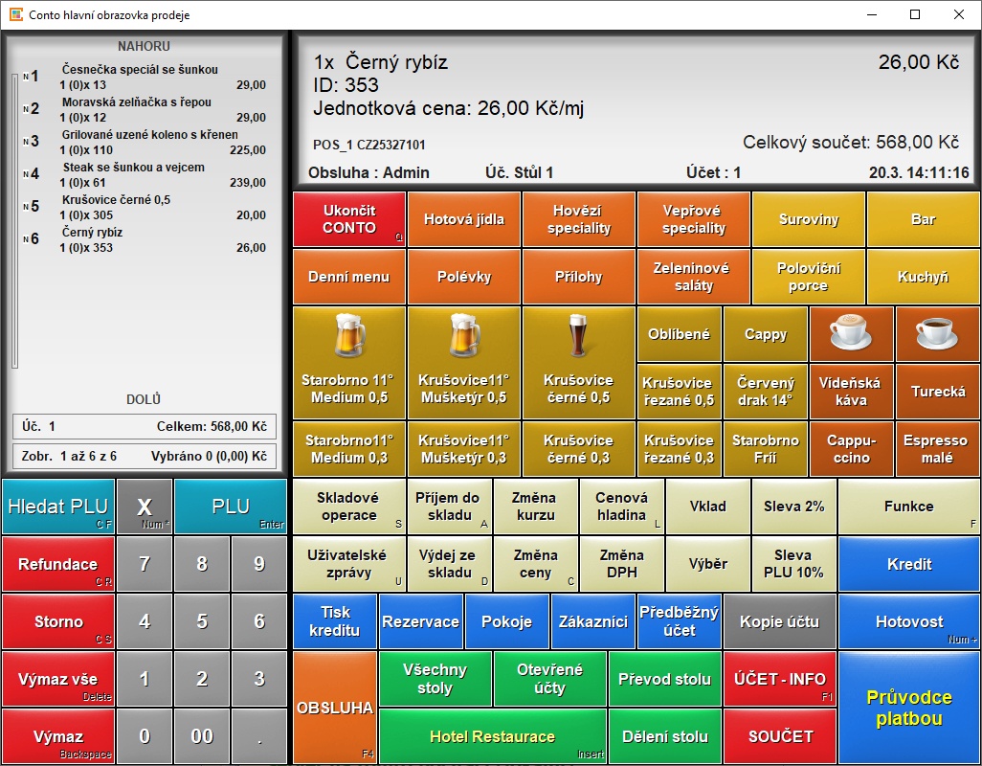Click the SOUČET total button
Viewport: 982px width, 766px height.
coord(780,736)
